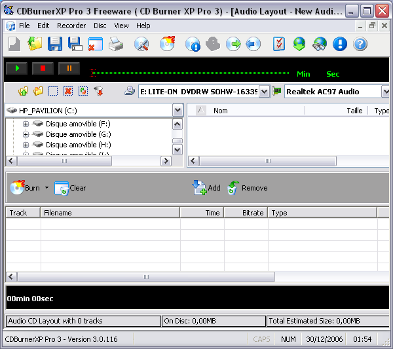Click the New blank layout icon
This screenshot has height=349, width=393.
click(14, 44)
